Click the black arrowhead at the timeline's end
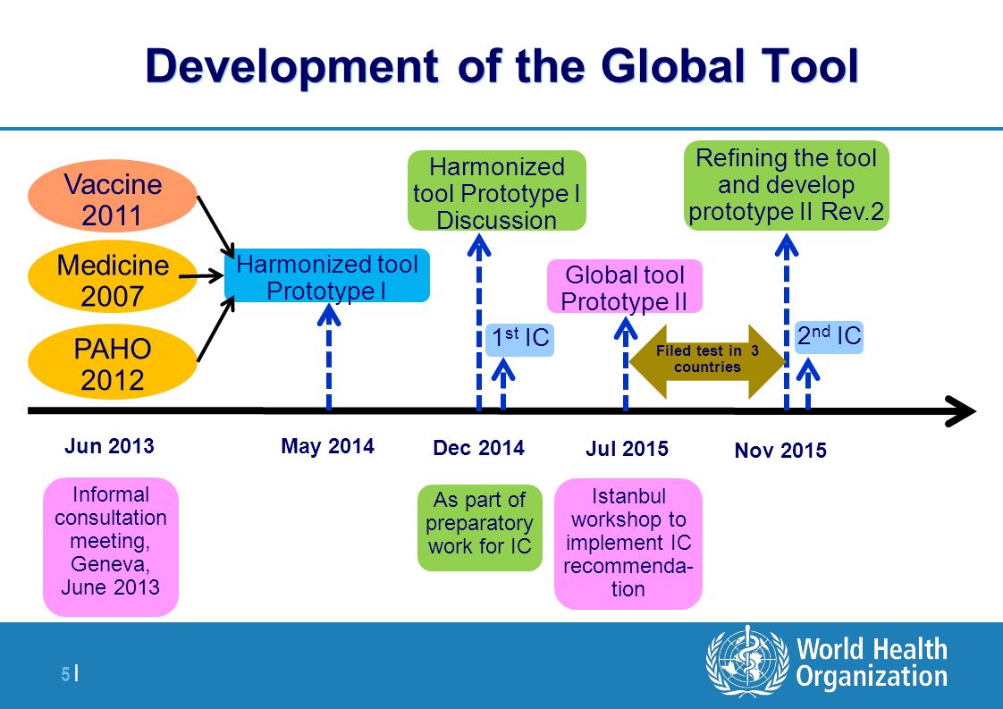This screenshot has width=1003, height=709. tap(959, 410)
